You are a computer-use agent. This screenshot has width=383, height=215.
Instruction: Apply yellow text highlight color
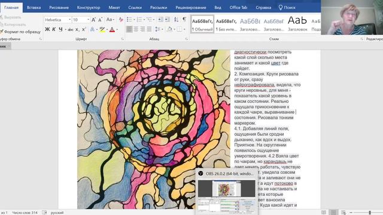102,29
